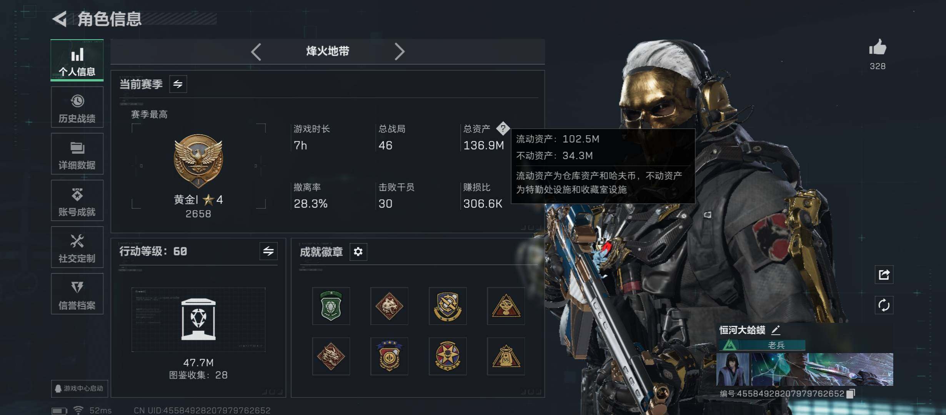
Task: Copy the player ID number with copy icon
Action: click(x=851, y=393)
